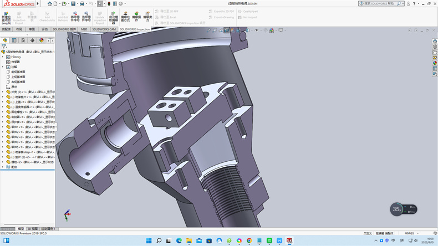Expand the 温度传感器 component node

click(3, 106)
